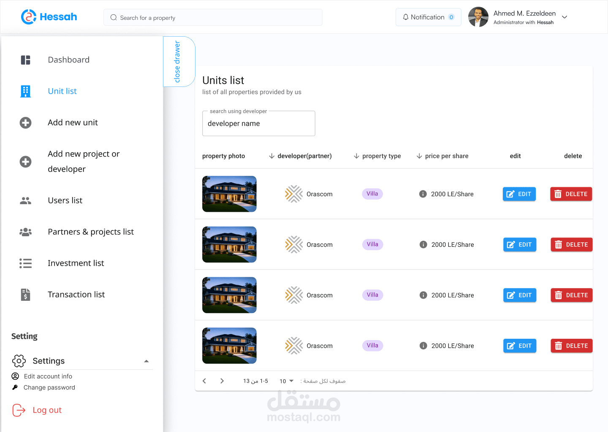Viewport: 608px width, 432px height.
Task: Collapse the Settings section arrow
Action: pyautogui.click(x=147, y=361)
